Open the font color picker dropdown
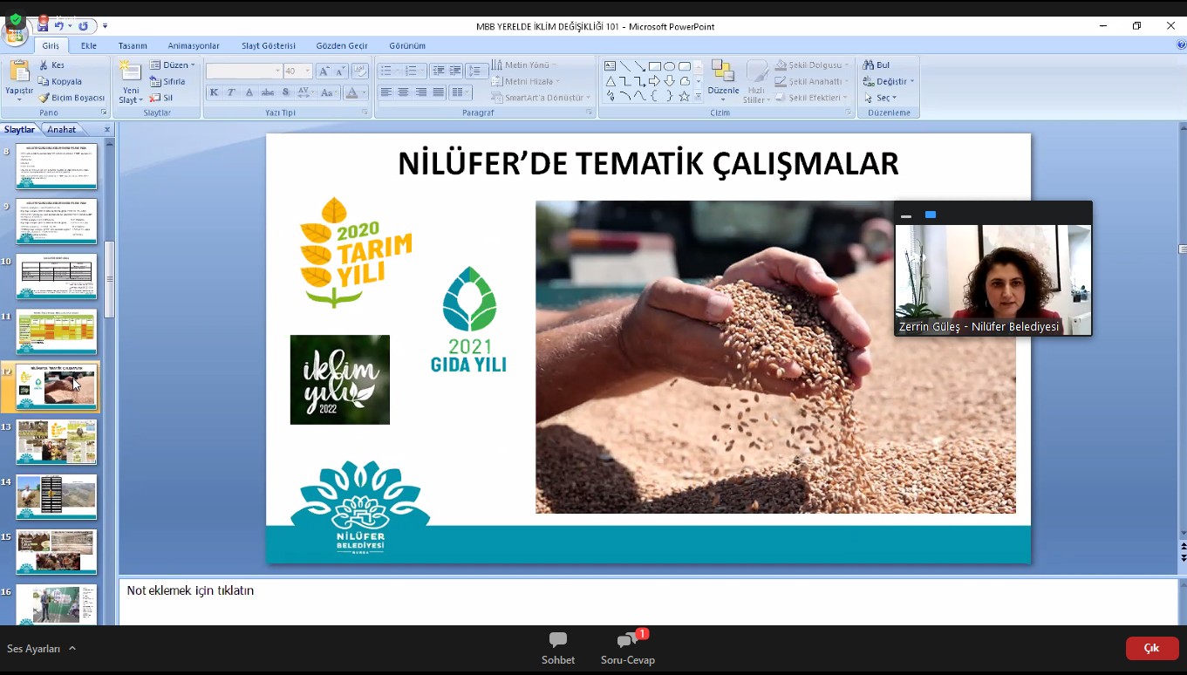The width and height of the screenshot is (1187, 675). click(x=364, y=93)
